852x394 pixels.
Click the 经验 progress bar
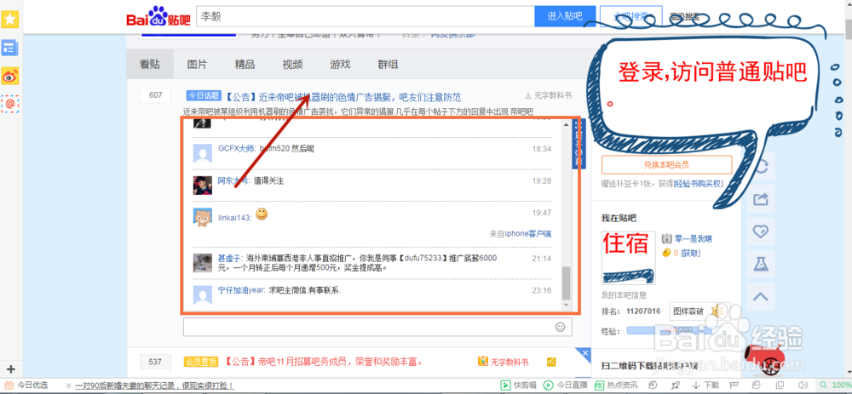pyautogui.click(x=669, y=330)
